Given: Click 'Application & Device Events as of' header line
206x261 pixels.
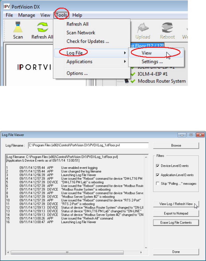Looking at the screenshot, I should pyautogui.click(x=43, y=161).
